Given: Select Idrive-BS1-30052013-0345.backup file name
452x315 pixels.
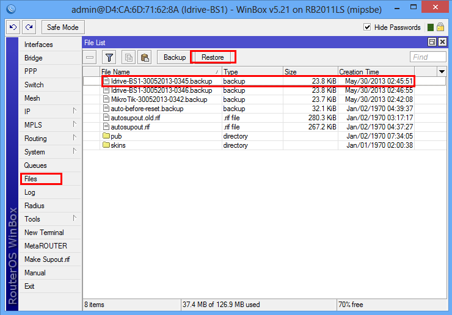Looking at the screenshot, I should (161, 81).
